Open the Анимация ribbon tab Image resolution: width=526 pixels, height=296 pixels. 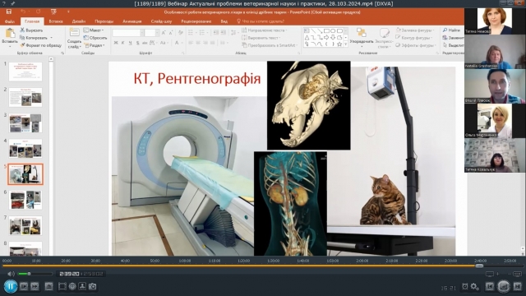131,21
